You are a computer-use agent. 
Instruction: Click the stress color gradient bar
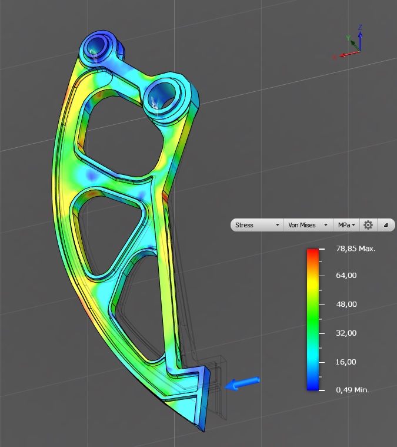(x=313, y=319)
